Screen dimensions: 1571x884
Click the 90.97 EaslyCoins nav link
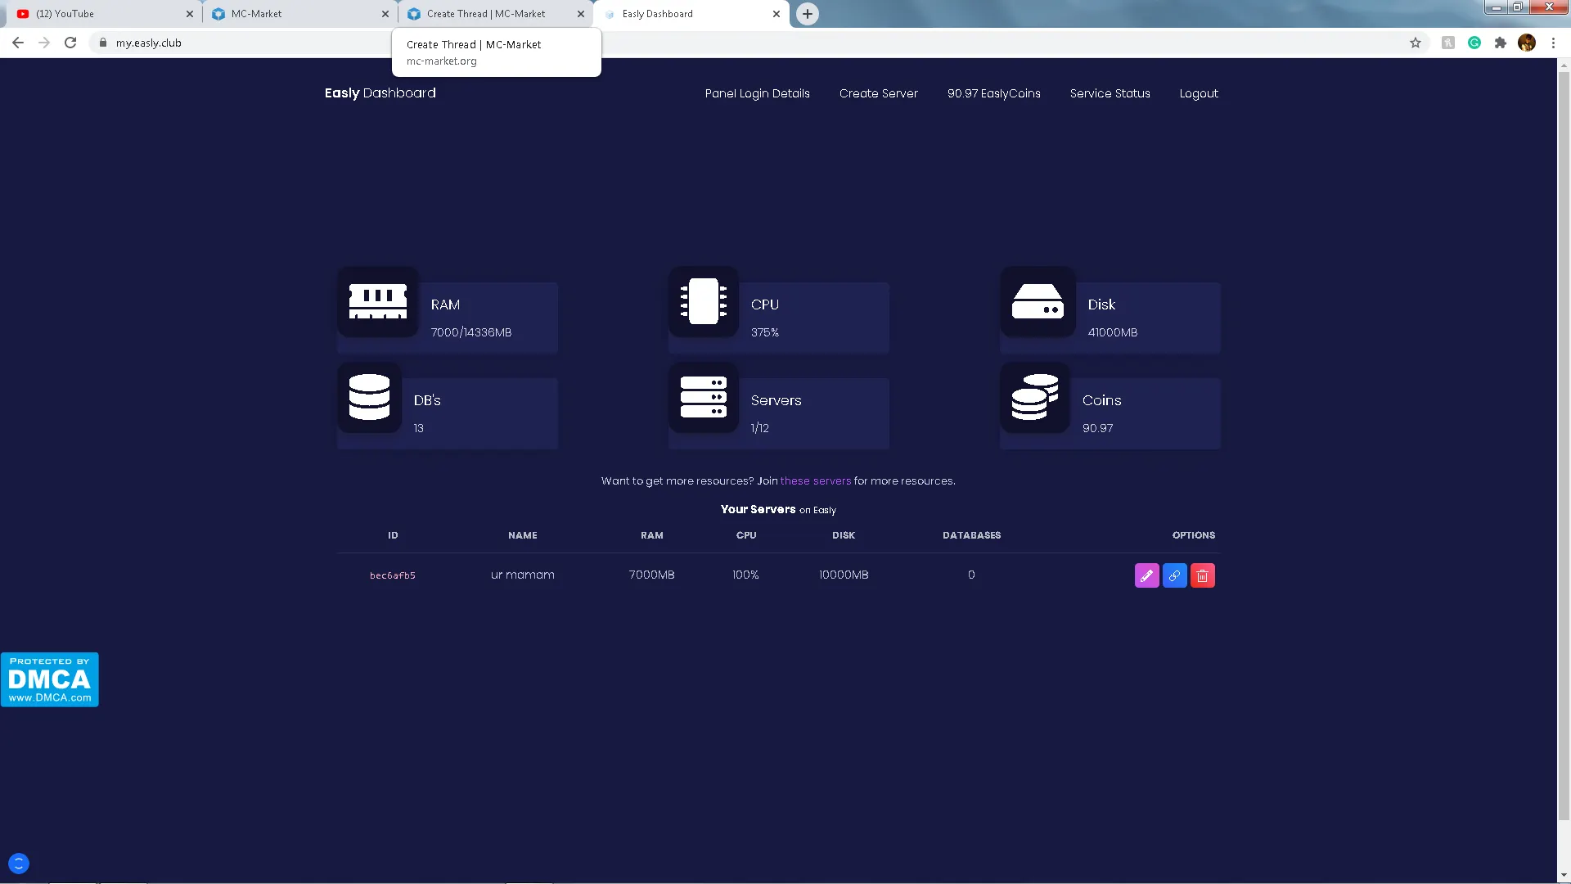[993, 93]
